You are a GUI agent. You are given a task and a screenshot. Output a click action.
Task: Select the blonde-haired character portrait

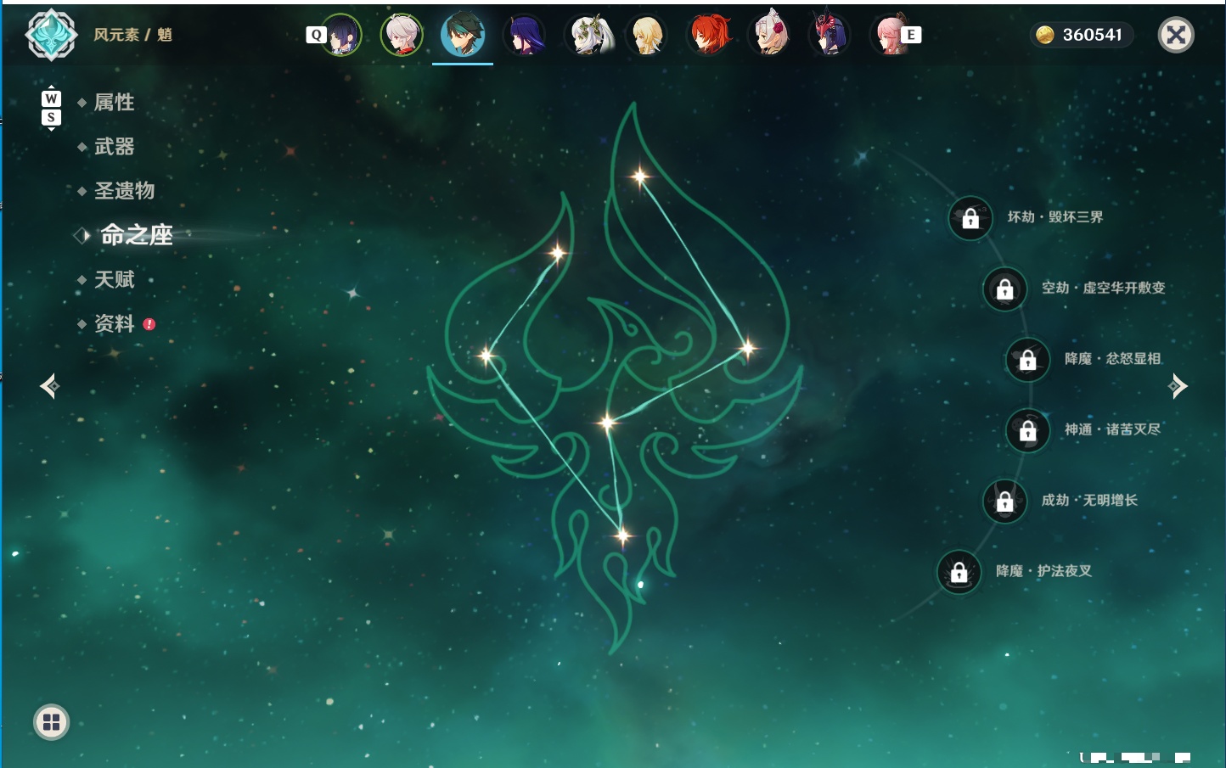click(x=648, y=35)
